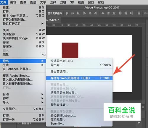Choose 关闭并转到 Bridge... item

coord(23,38)
